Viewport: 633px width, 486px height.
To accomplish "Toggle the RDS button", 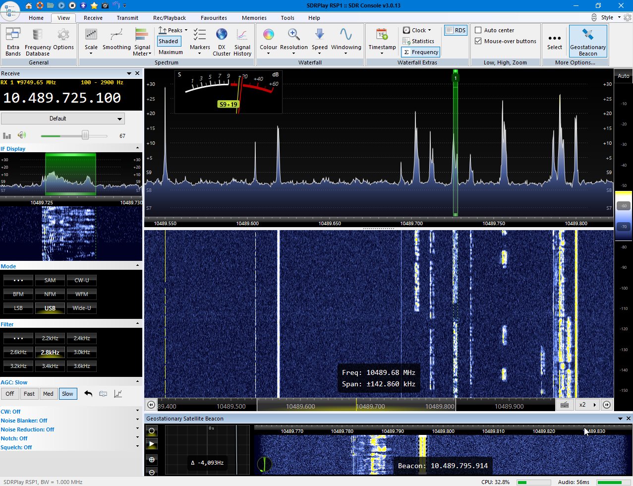I will coord(456,30).
